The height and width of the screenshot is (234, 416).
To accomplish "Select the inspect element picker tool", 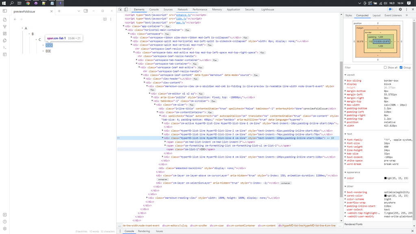I will click(120, 9).
